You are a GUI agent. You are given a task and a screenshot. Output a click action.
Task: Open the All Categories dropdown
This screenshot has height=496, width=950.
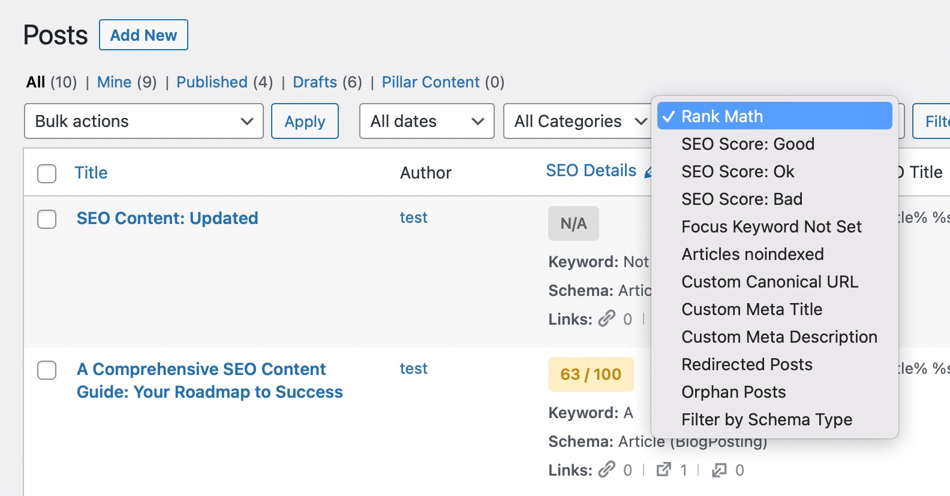point(577,121)
